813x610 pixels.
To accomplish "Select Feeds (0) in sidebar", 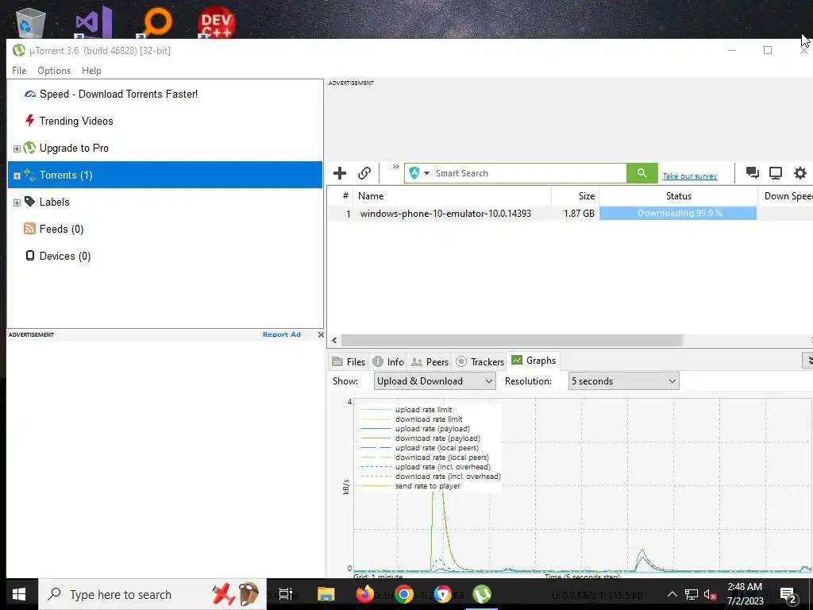I will [61, 229].
